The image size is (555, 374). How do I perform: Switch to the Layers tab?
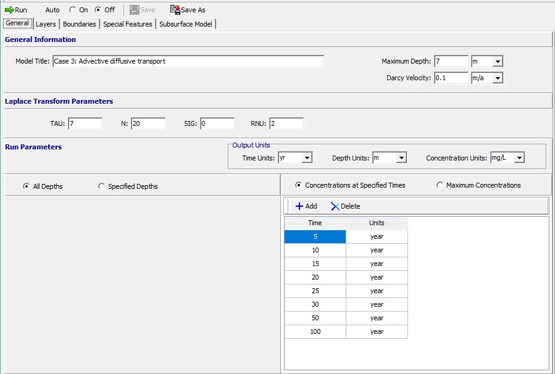coord(46,24)
